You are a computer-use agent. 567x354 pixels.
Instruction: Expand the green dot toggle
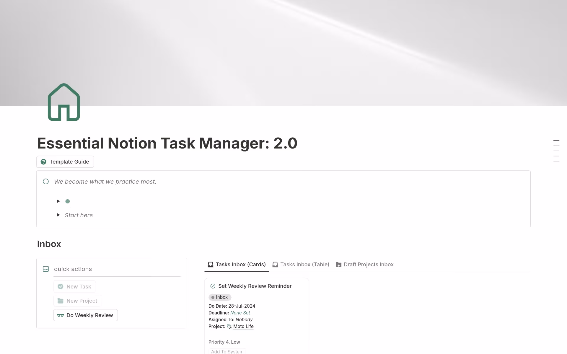[x=58, y=201]
